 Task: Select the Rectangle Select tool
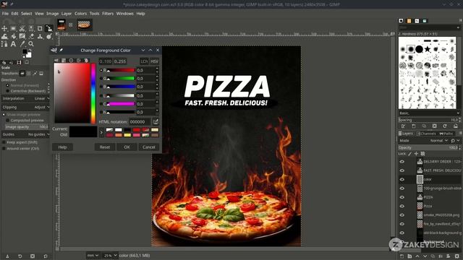[x=13, y=29]
